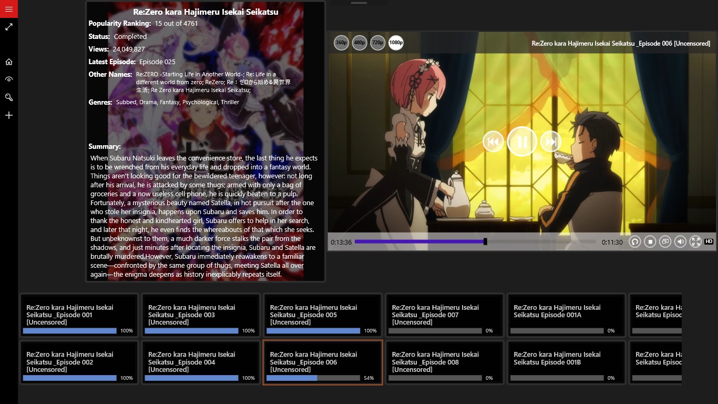This screenshot has height=404, width=718.
Task: Click the 54% progress bar on Episode 006
Action: [313, 378]
